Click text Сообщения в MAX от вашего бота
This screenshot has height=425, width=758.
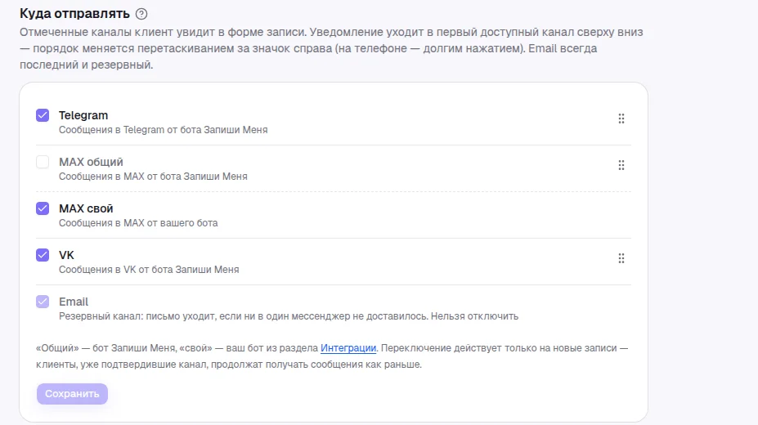(138, 223)
